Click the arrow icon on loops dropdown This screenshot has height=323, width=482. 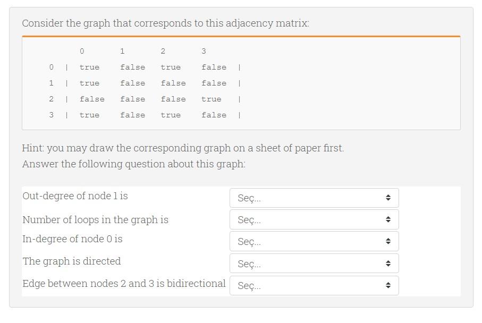pyautogui.click(x=388, y=219)
